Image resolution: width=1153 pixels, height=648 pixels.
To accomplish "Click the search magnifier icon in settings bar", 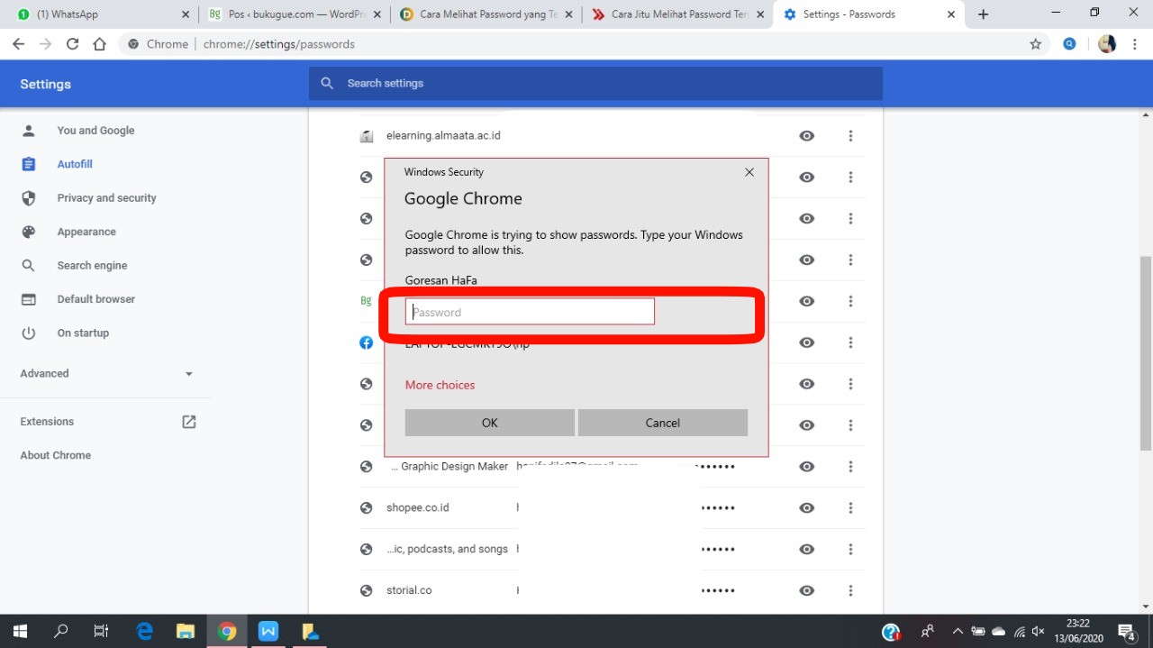I will click(x=327, y=83).
